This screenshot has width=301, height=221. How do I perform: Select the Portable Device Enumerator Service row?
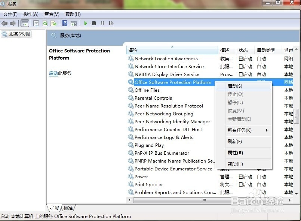(x=173, y=169)
